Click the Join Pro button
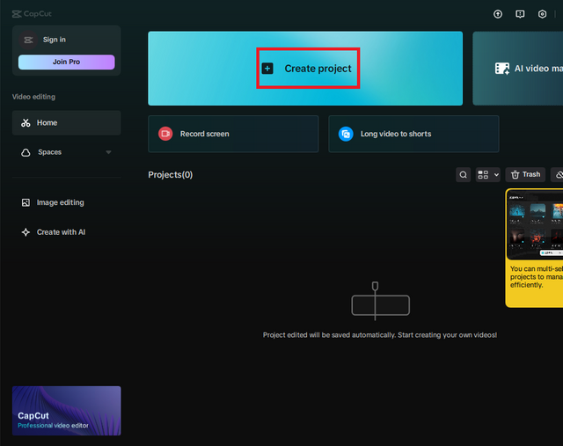The height and width of the screenshot is (446, 563). (x=67, y=62)
